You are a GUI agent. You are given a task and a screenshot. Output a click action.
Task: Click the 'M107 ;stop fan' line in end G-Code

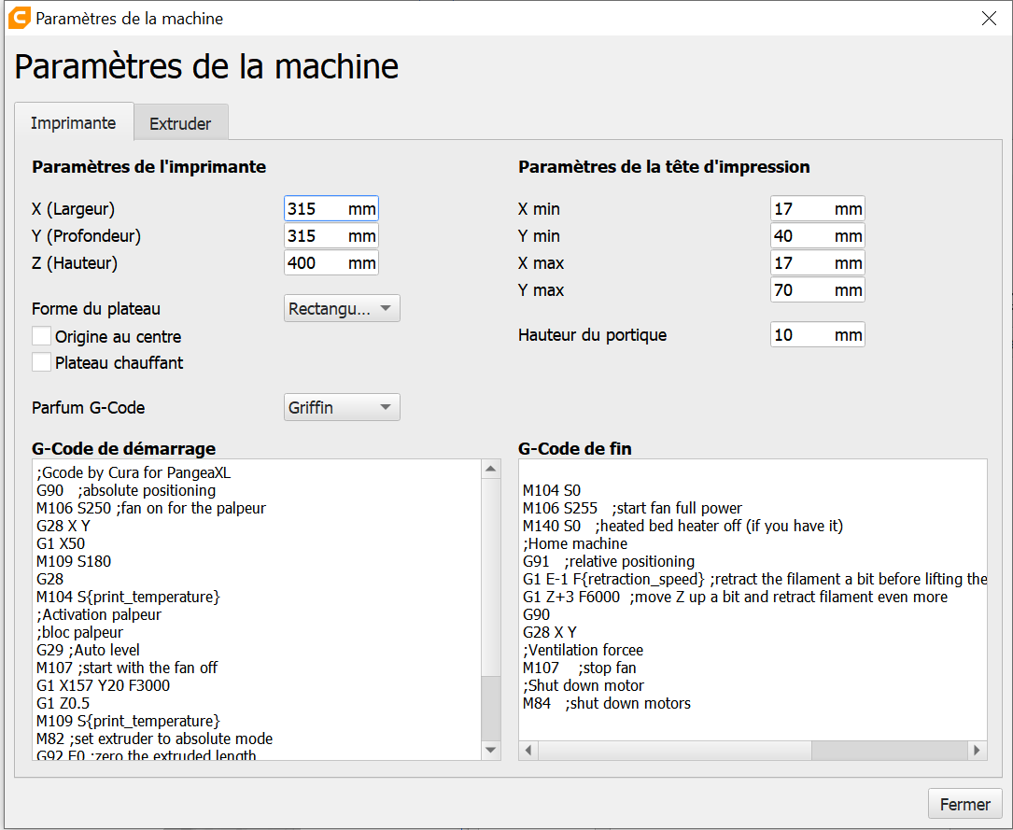(x=580, y=668)
